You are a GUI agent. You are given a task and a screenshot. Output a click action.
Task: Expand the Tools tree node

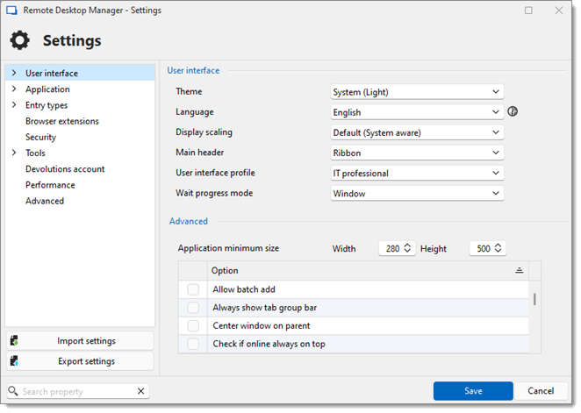(x=14, y=153)
